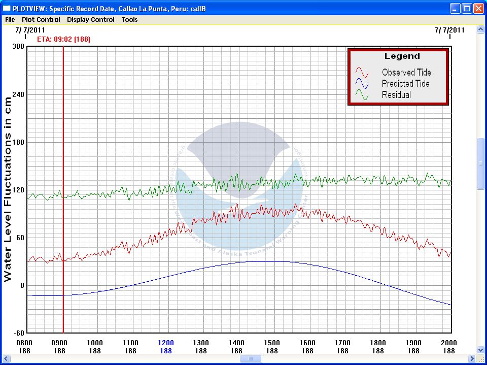Click the 1400 time axis label

(x=236, y=343)
